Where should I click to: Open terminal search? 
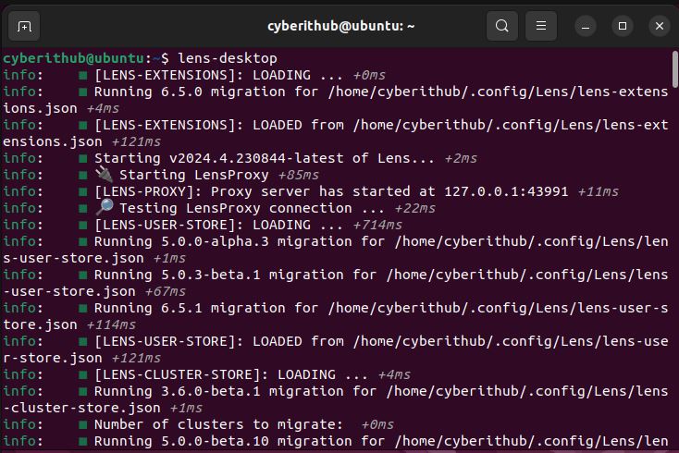[x=502, y=26]
